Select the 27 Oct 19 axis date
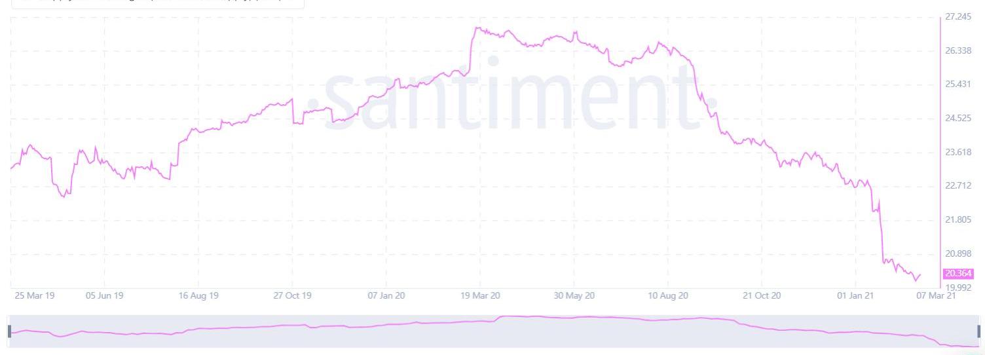Viewport: 985px width, 355px height. click(292, 296)
